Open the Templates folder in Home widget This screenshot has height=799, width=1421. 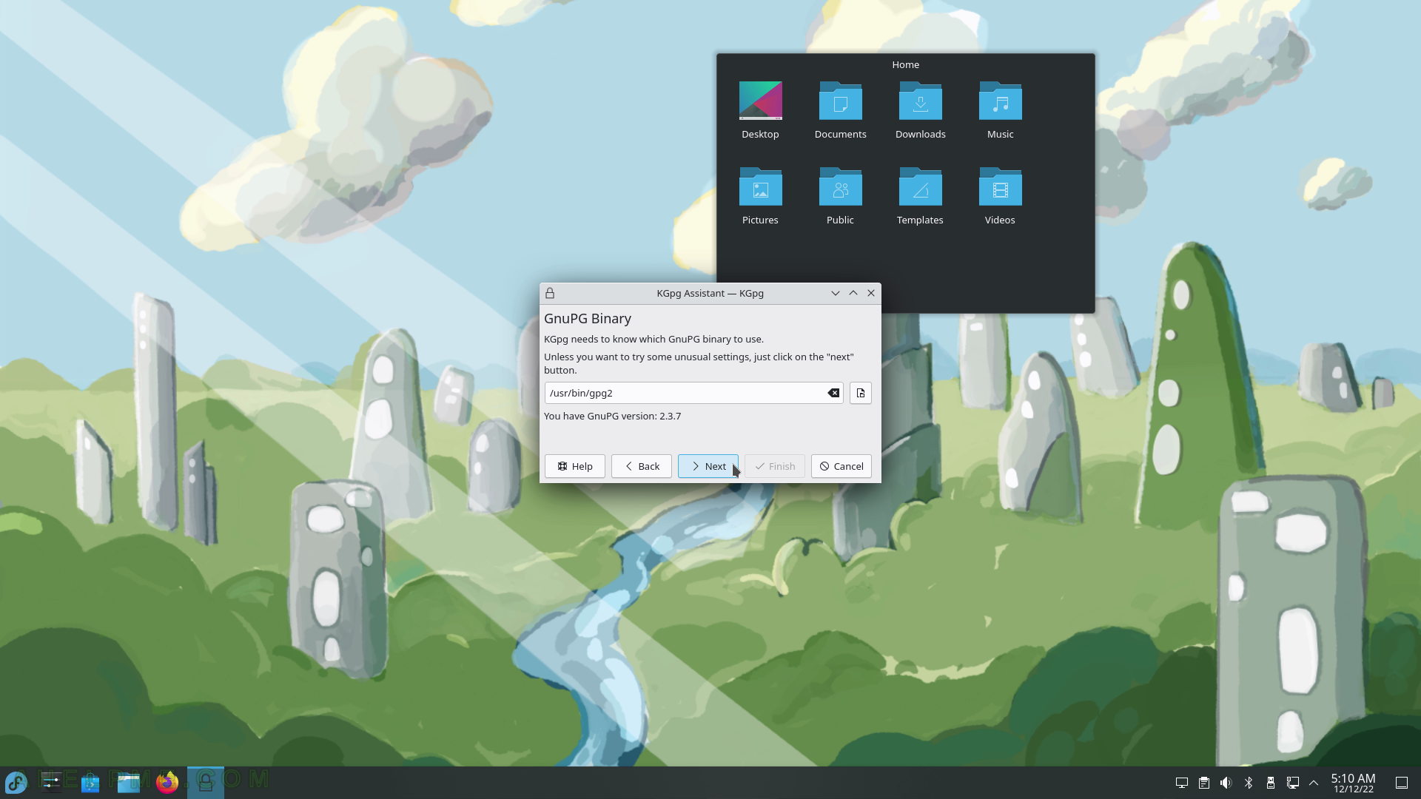point(920,196)
